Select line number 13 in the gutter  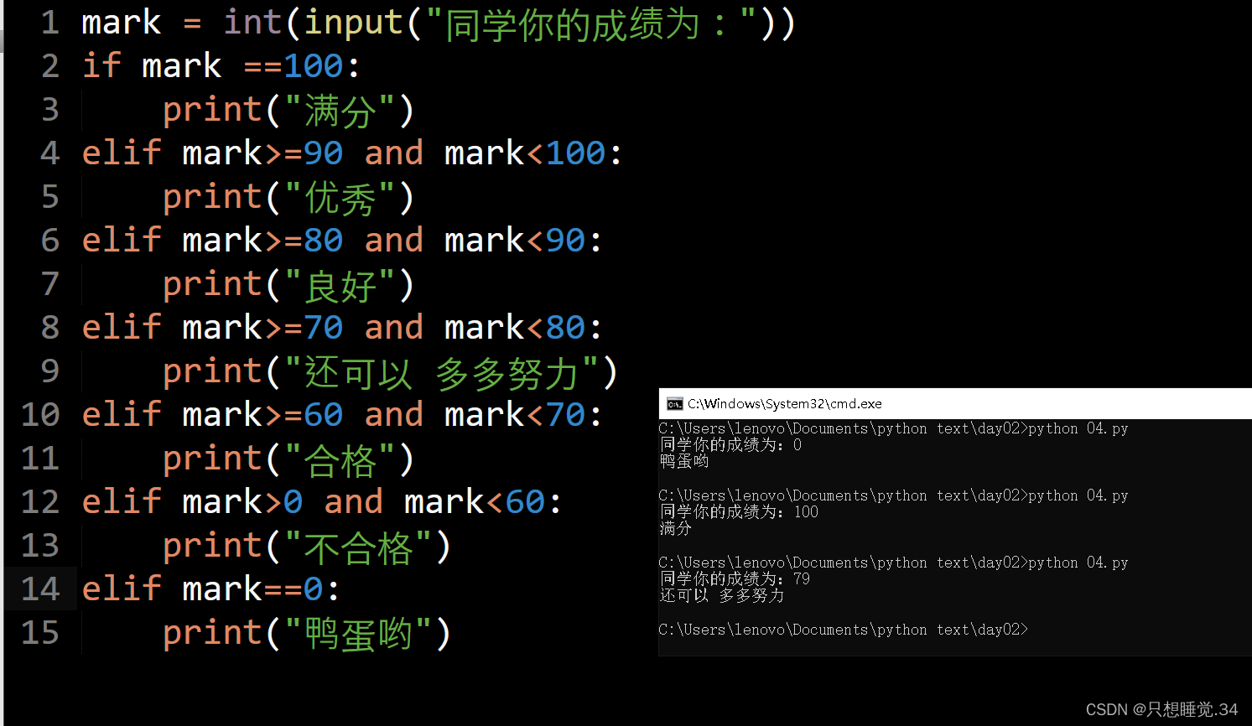click(x=40, y=546)
